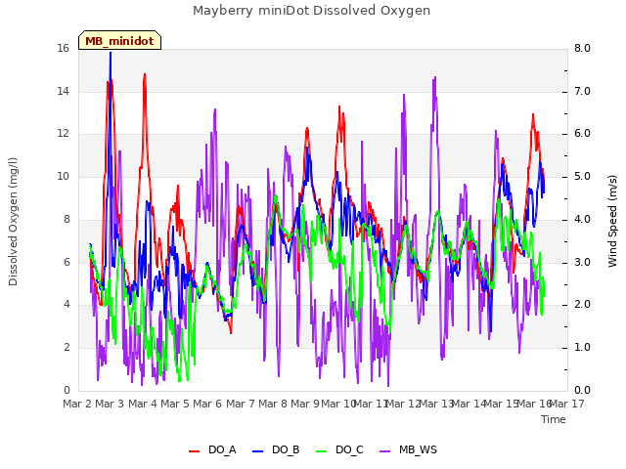Click the Mar 14 date tick label
626x469 pixels.
[469, 404]
